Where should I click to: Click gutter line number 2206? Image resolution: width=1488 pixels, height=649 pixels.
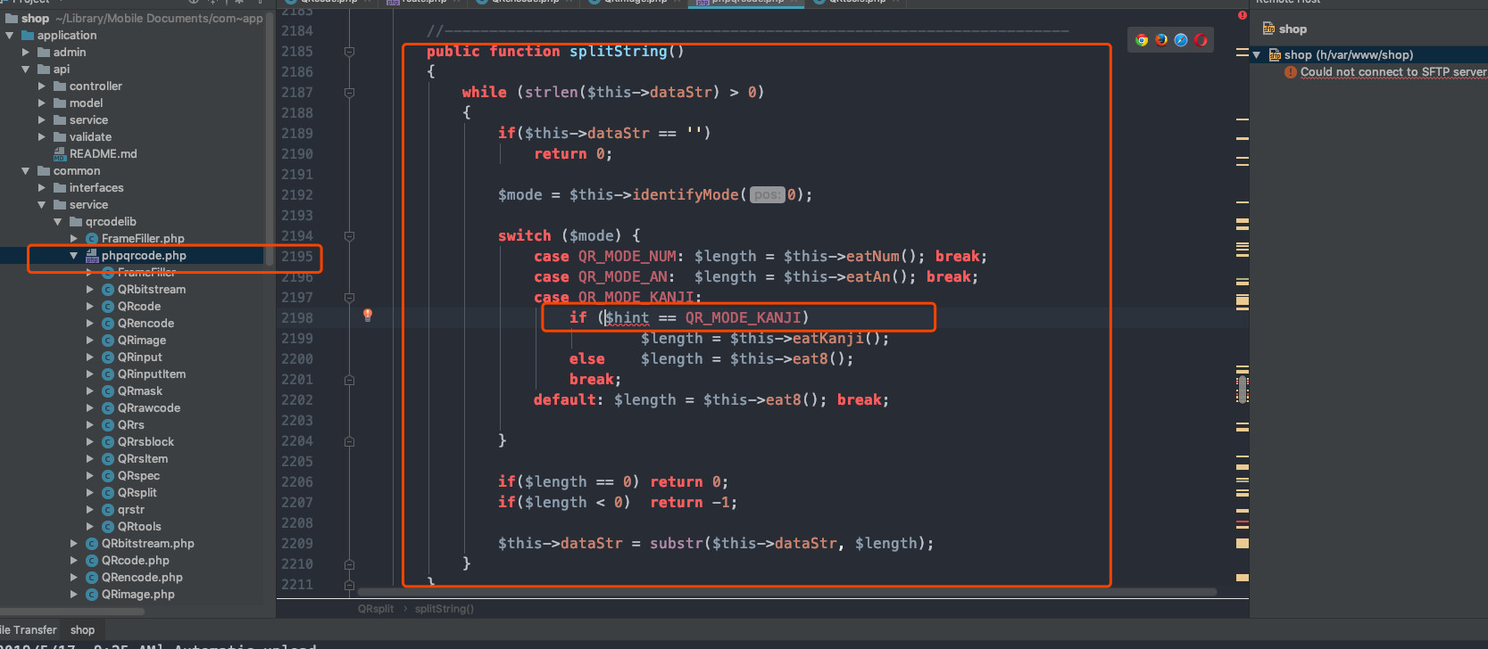point(297,482)
